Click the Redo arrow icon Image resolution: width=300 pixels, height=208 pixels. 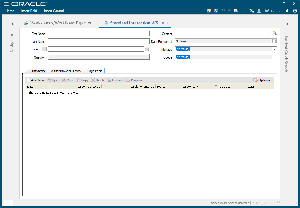(x=229, y=11)
